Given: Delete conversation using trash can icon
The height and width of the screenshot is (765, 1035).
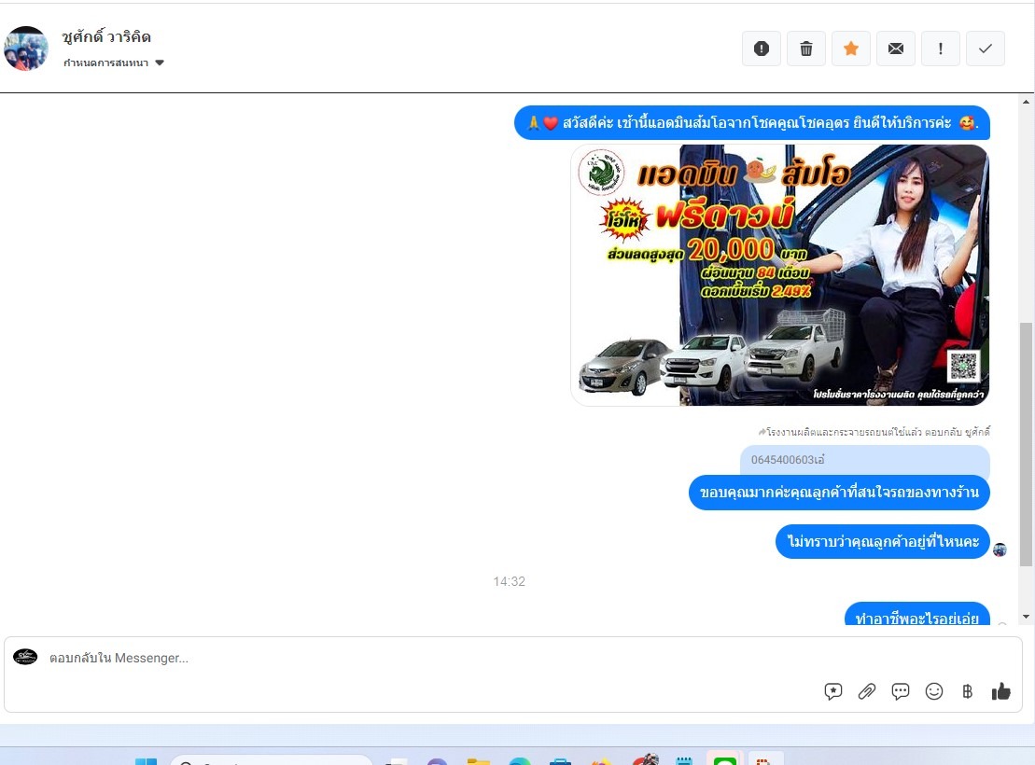Looking at the screenshot, I should coord(806,49).
